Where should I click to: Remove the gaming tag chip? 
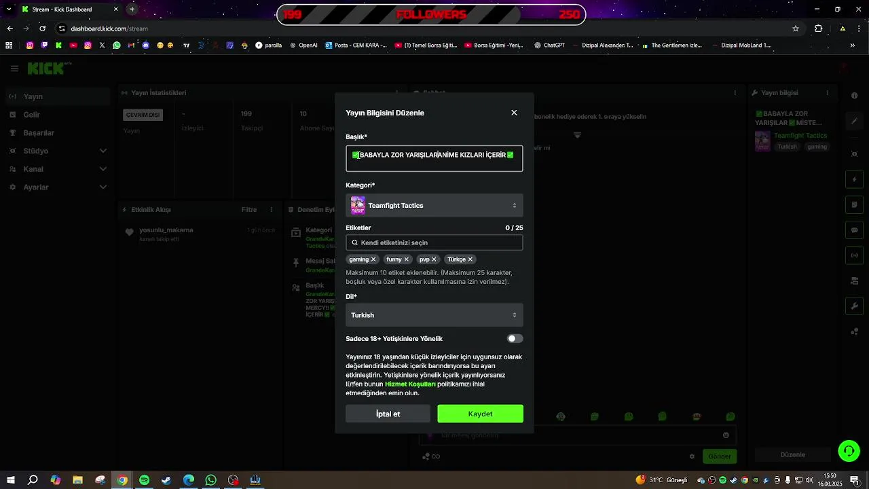point(373,259)
